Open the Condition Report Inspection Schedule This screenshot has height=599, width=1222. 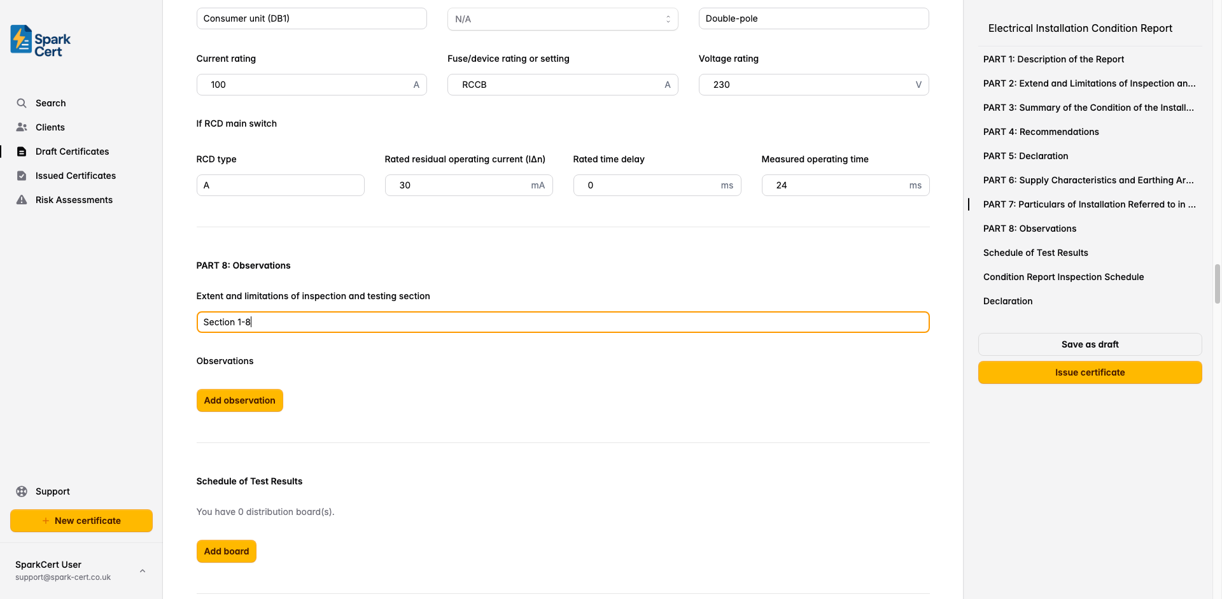point(1064,277)
